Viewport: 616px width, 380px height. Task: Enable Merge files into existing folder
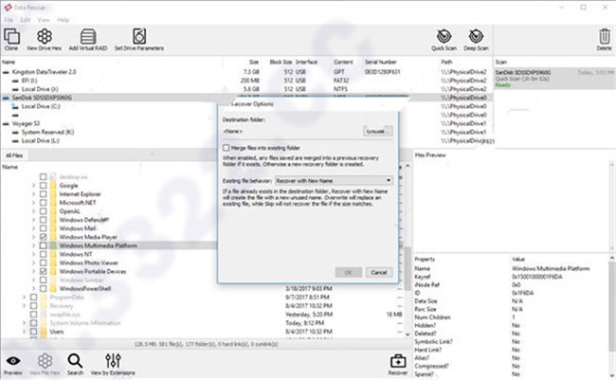[x=226, y=148]
